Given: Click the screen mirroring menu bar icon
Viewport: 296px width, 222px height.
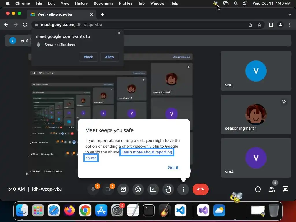Looking at the screenshot, I should point(226,3).
